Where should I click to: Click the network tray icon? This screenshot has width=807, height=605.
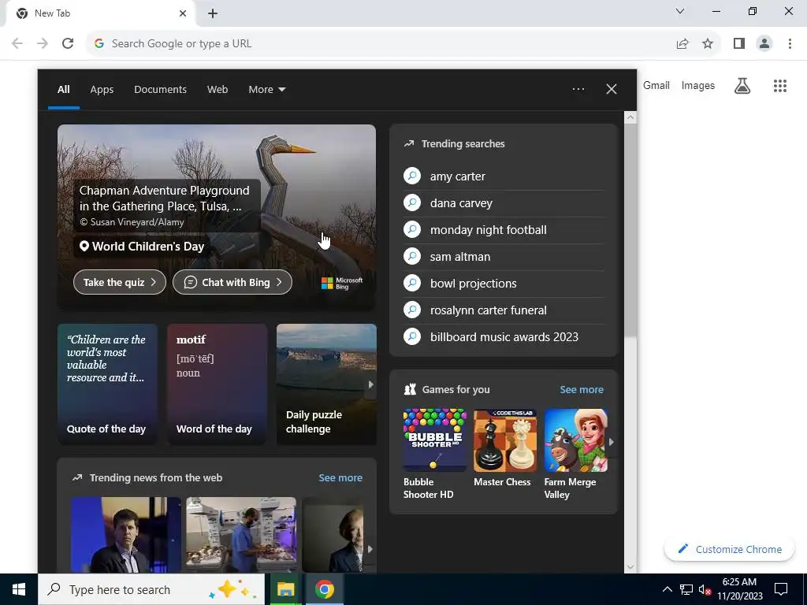(x=686, y=590)
